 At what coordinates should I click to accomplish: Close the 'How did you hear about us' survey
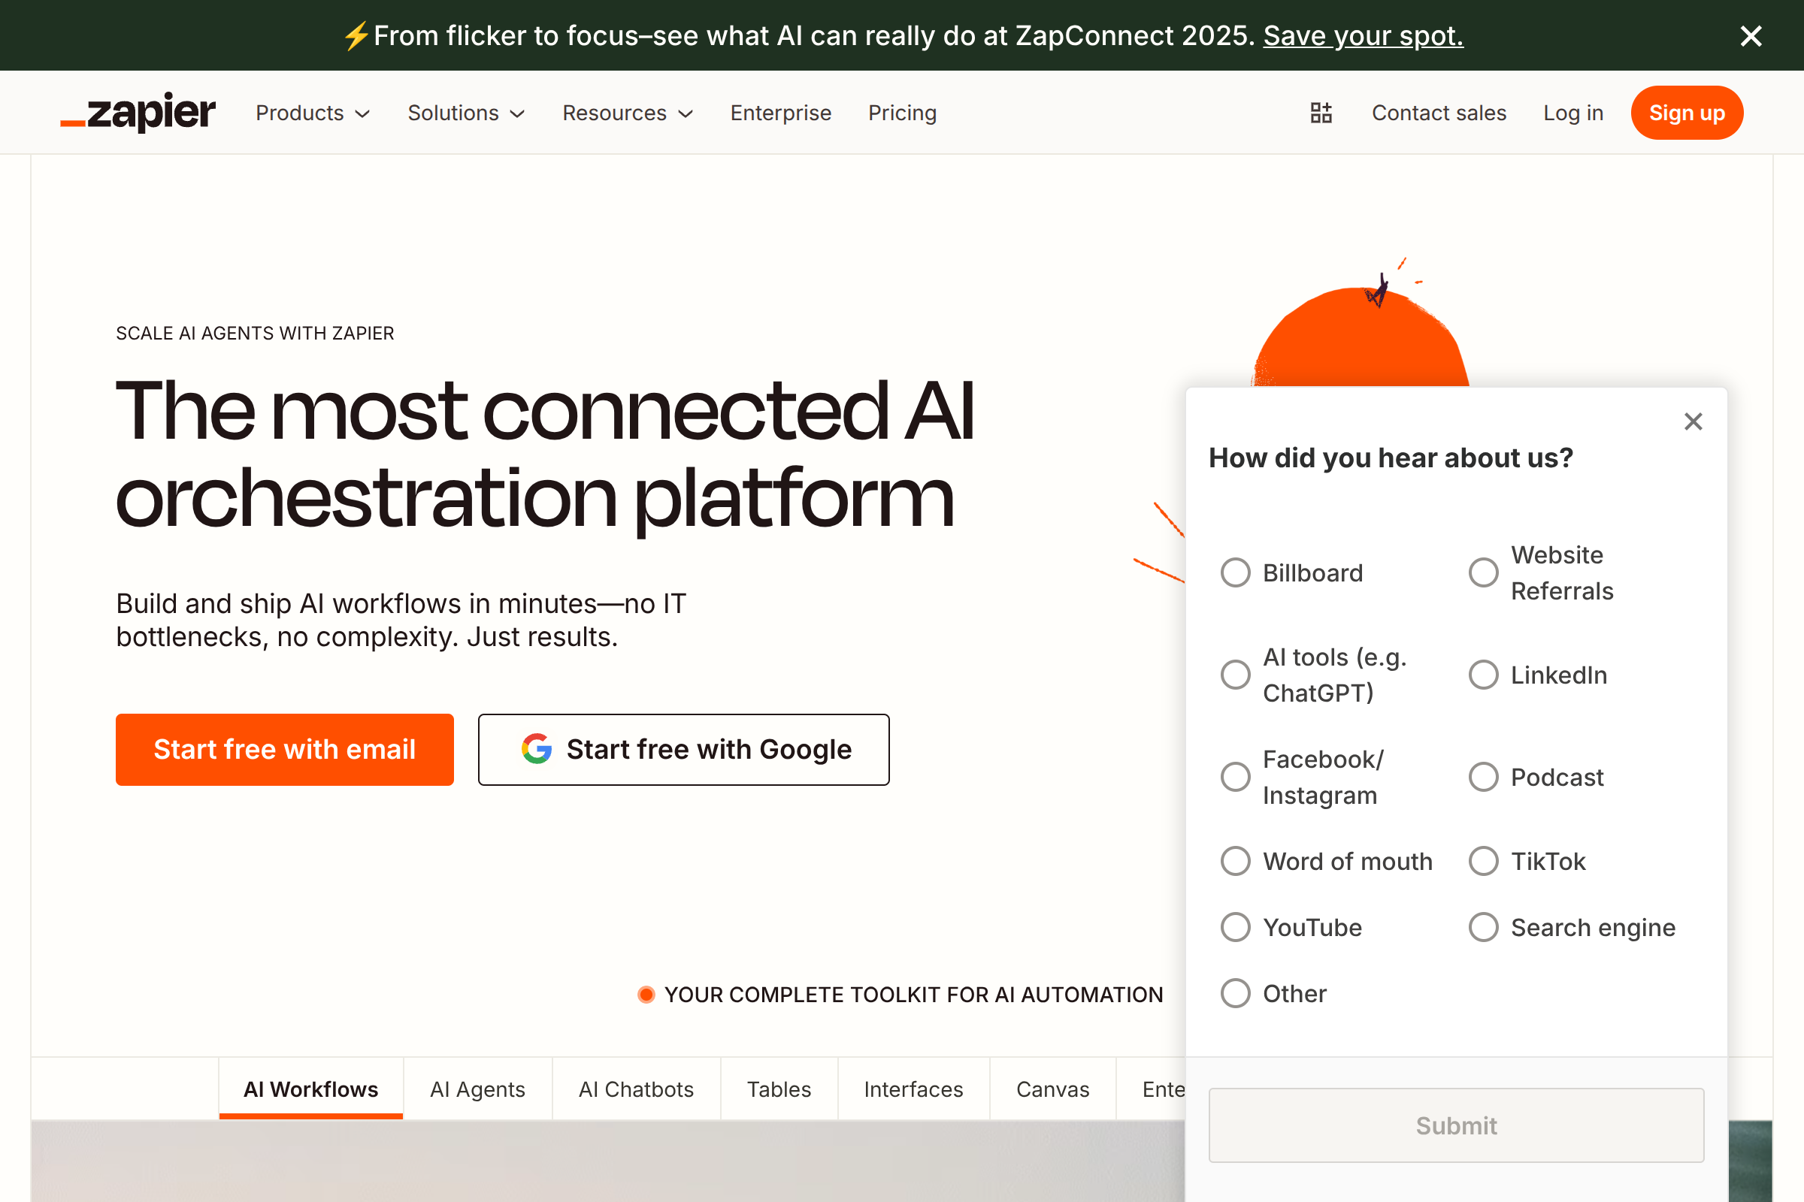pyautogui.click(x=1693, y=421)
